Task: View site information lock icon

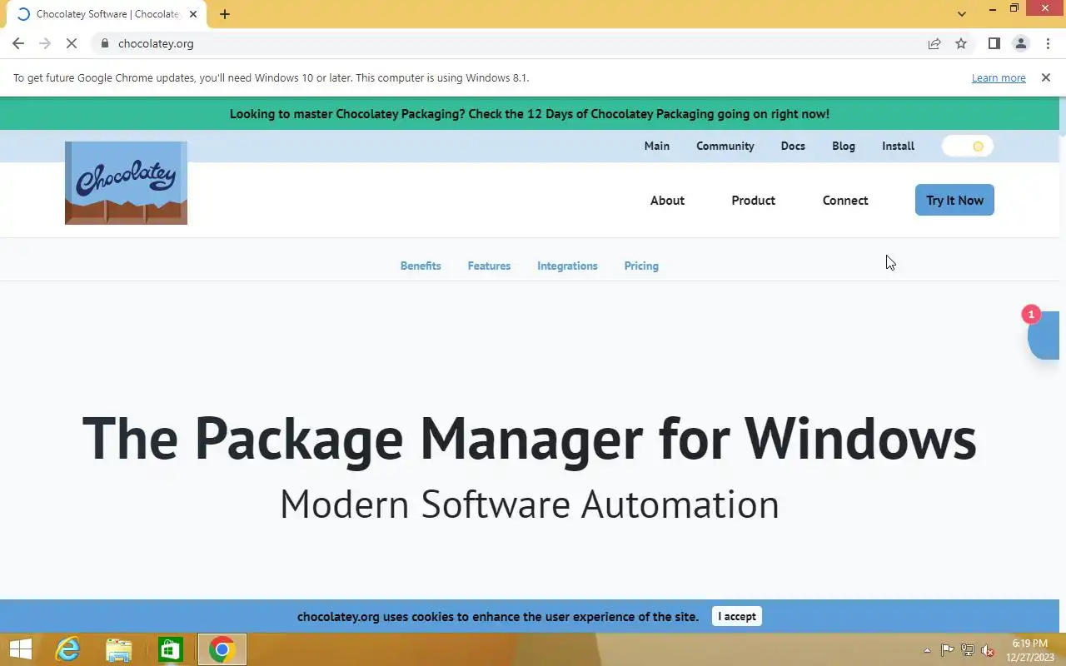Action: (x=104, y=43)
